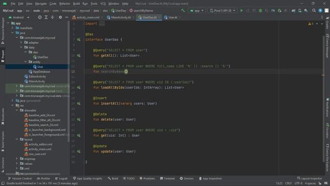Toggle the Project tool window stripe button
Screen dimensions: 330x186
point(3,56)
